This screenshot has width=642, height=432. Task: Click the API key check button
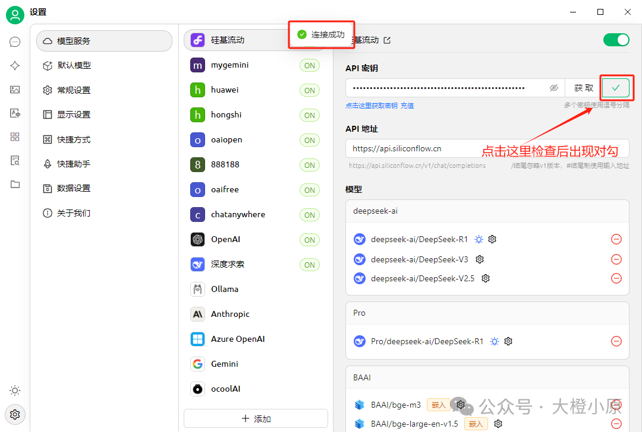(x=615, y=88)
